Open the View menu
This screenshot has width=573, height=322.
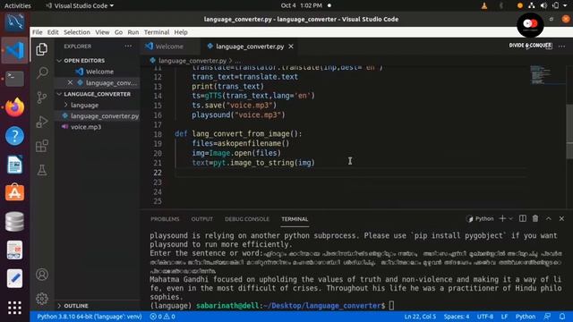(x=102, y=32)
